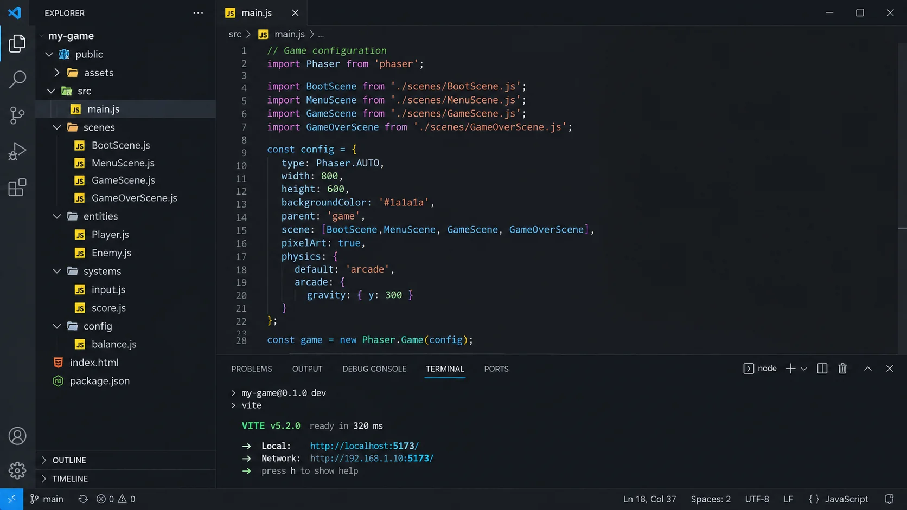Click the sync changes icon in status bar
Screen dimensions: 907x510
tap(83, 499)
